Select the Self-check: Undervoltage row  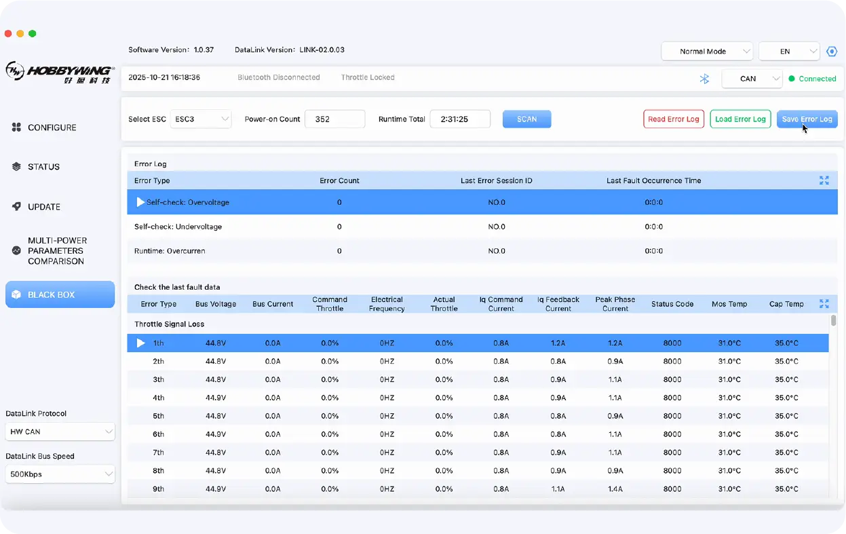tap(178, 227)
